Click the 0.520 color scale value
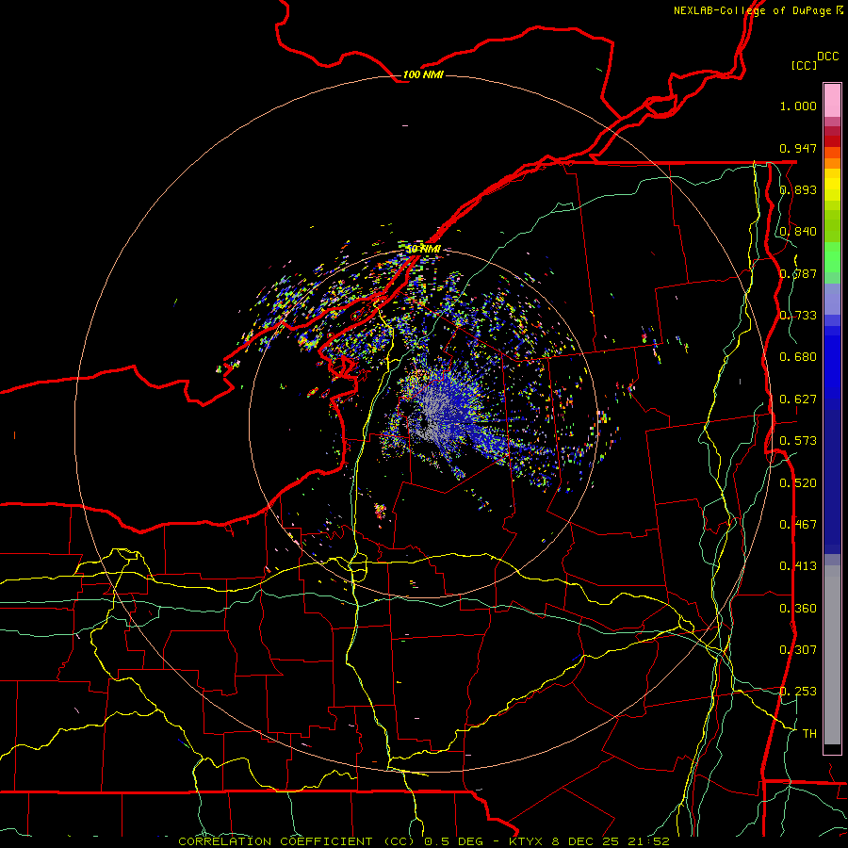This screenshot has height=848, width=848. click(798, 483)
